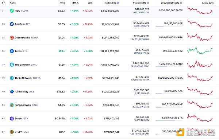Image resolution: width=219 pixels, height=140 pixels.
Task: Sort table by Market Cap header text
Action: [x=110, y=3]
